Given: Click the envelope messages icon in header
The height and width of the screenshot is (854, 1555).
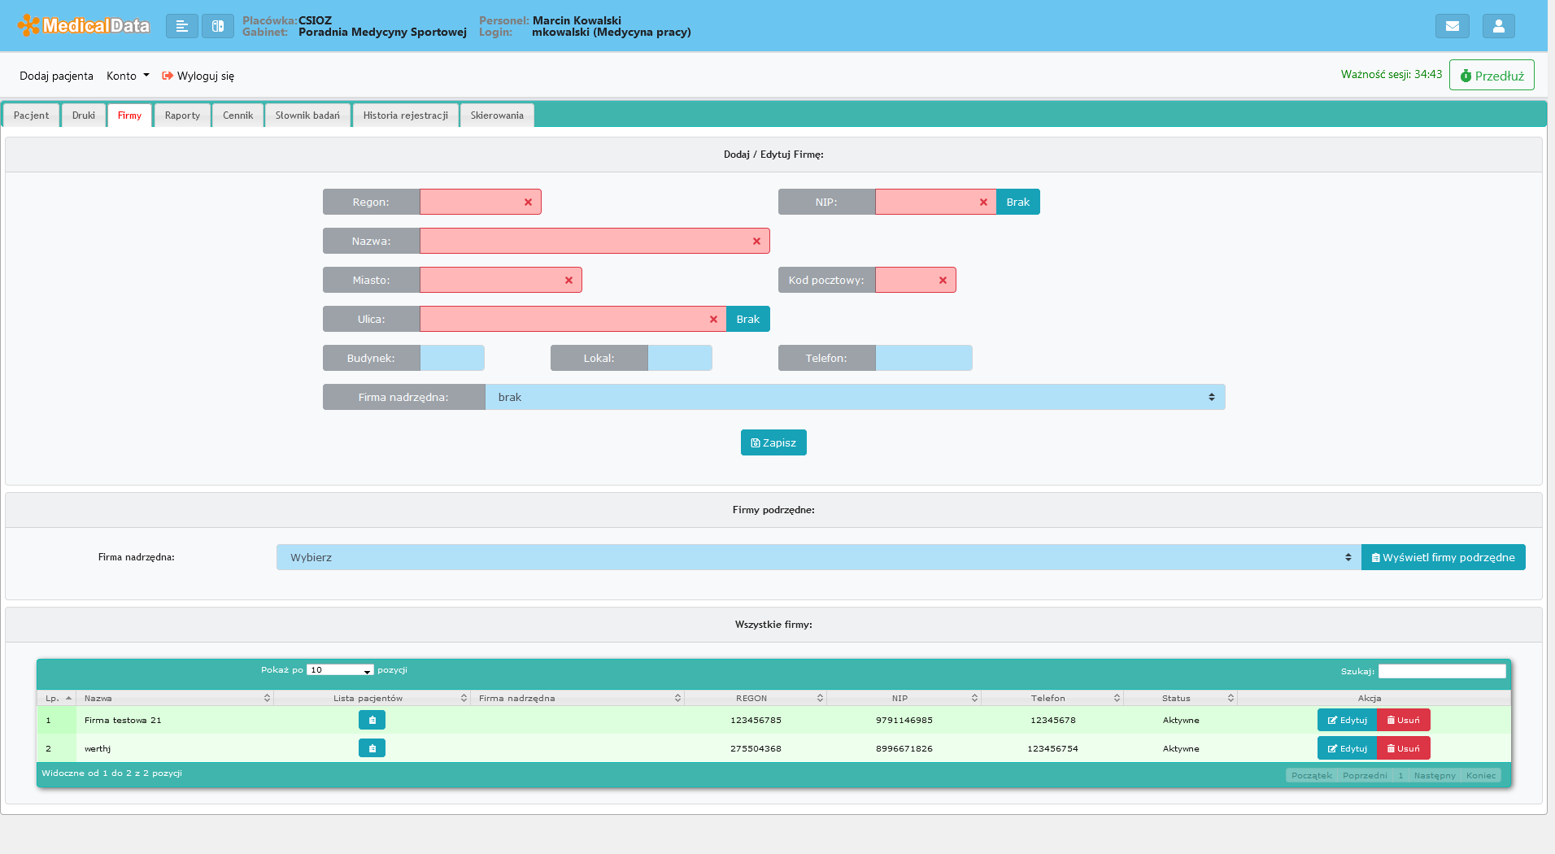Looking at the screenshot, I should [1452, 26].
